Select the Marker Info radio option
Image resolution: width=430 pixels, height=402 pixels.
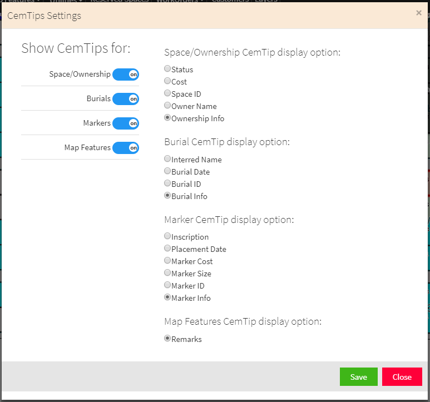(167, 297)
